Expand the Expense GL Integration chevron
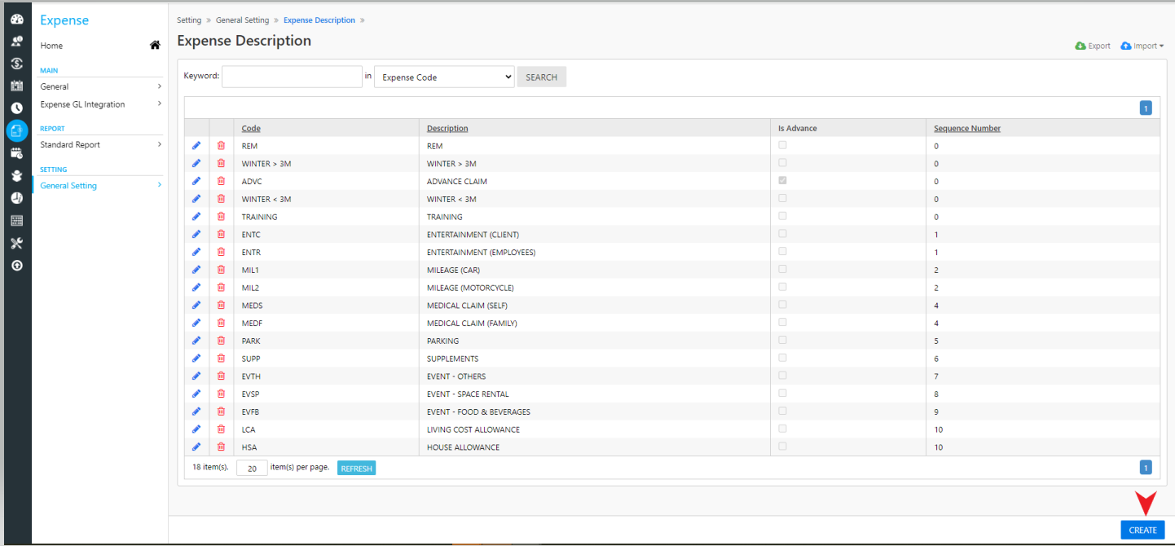 click(x=160, y=103)
